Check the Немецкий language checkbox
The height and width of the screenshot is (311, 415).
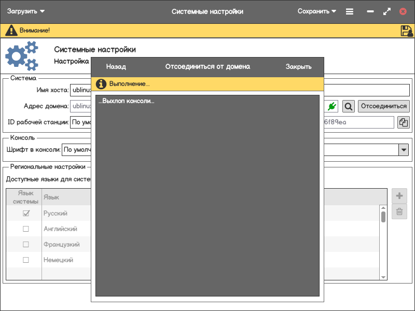pyautogui.click(x=26, y=260)
